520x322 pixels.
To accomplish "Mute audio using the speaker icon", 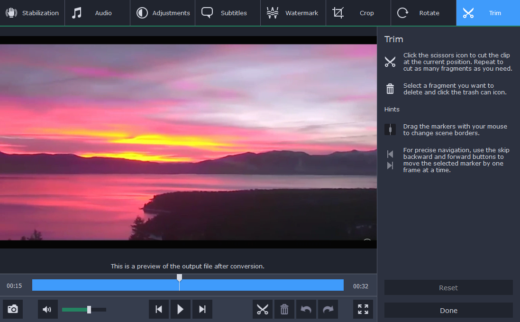I will pos(47,309).
